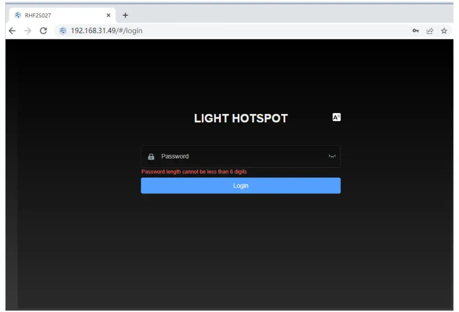Click the lock icon in password field
459x312 pixels.
pos(151,156)
